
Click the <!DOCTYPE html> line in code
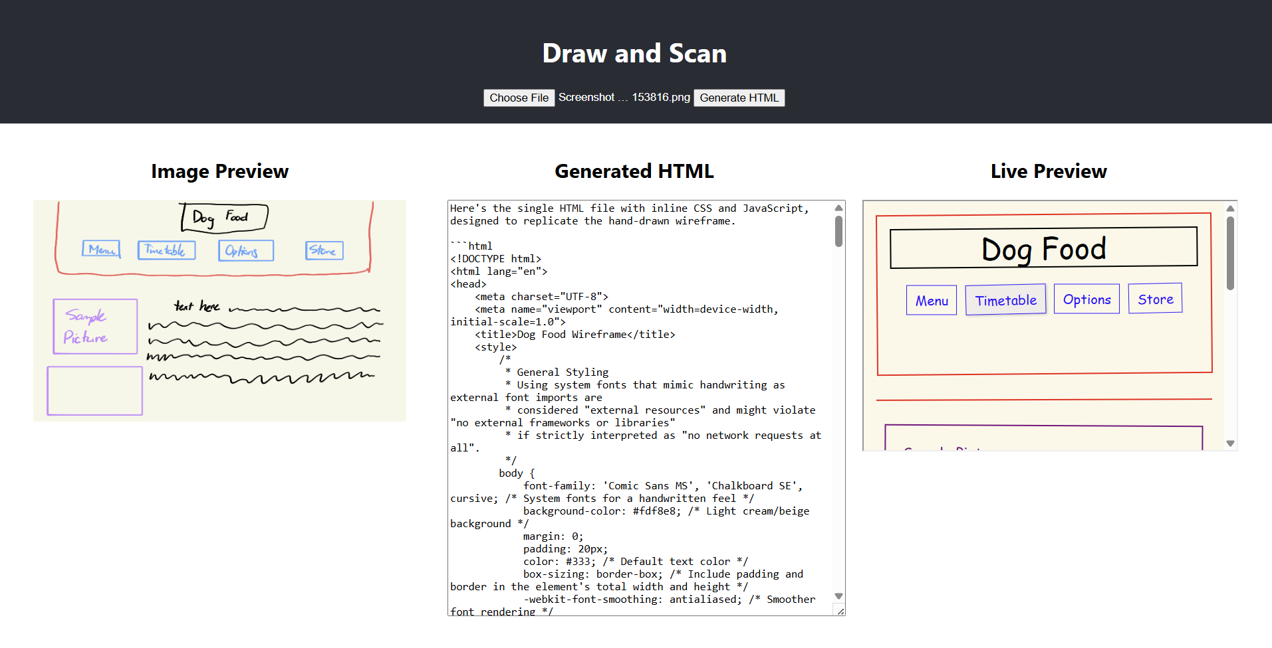(x=496, y=259)
